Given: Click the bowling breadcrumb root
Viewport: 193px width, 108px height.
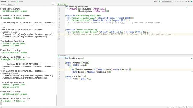Looking at the screenshot, I should click(4, 1).
